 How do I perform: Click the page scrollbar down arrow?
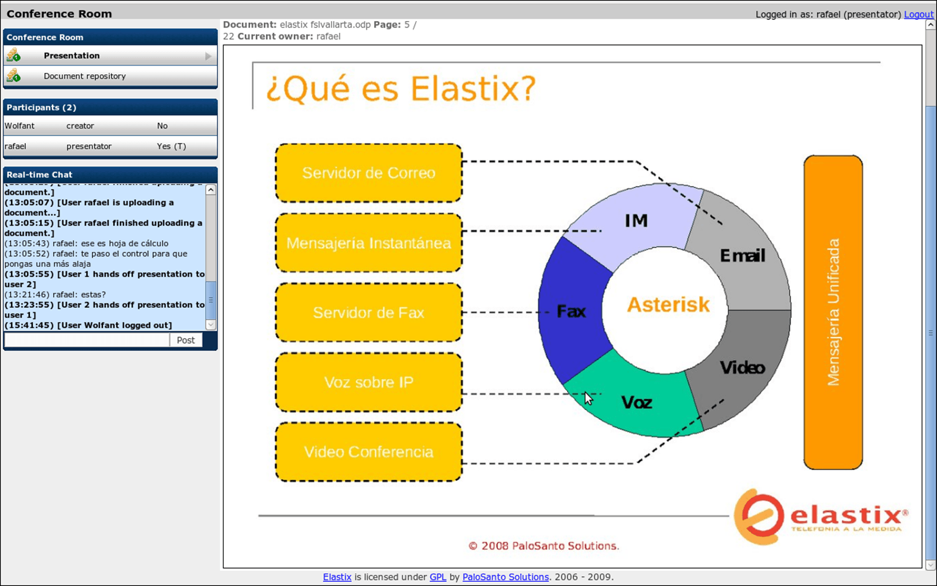[x=931, y=565]
